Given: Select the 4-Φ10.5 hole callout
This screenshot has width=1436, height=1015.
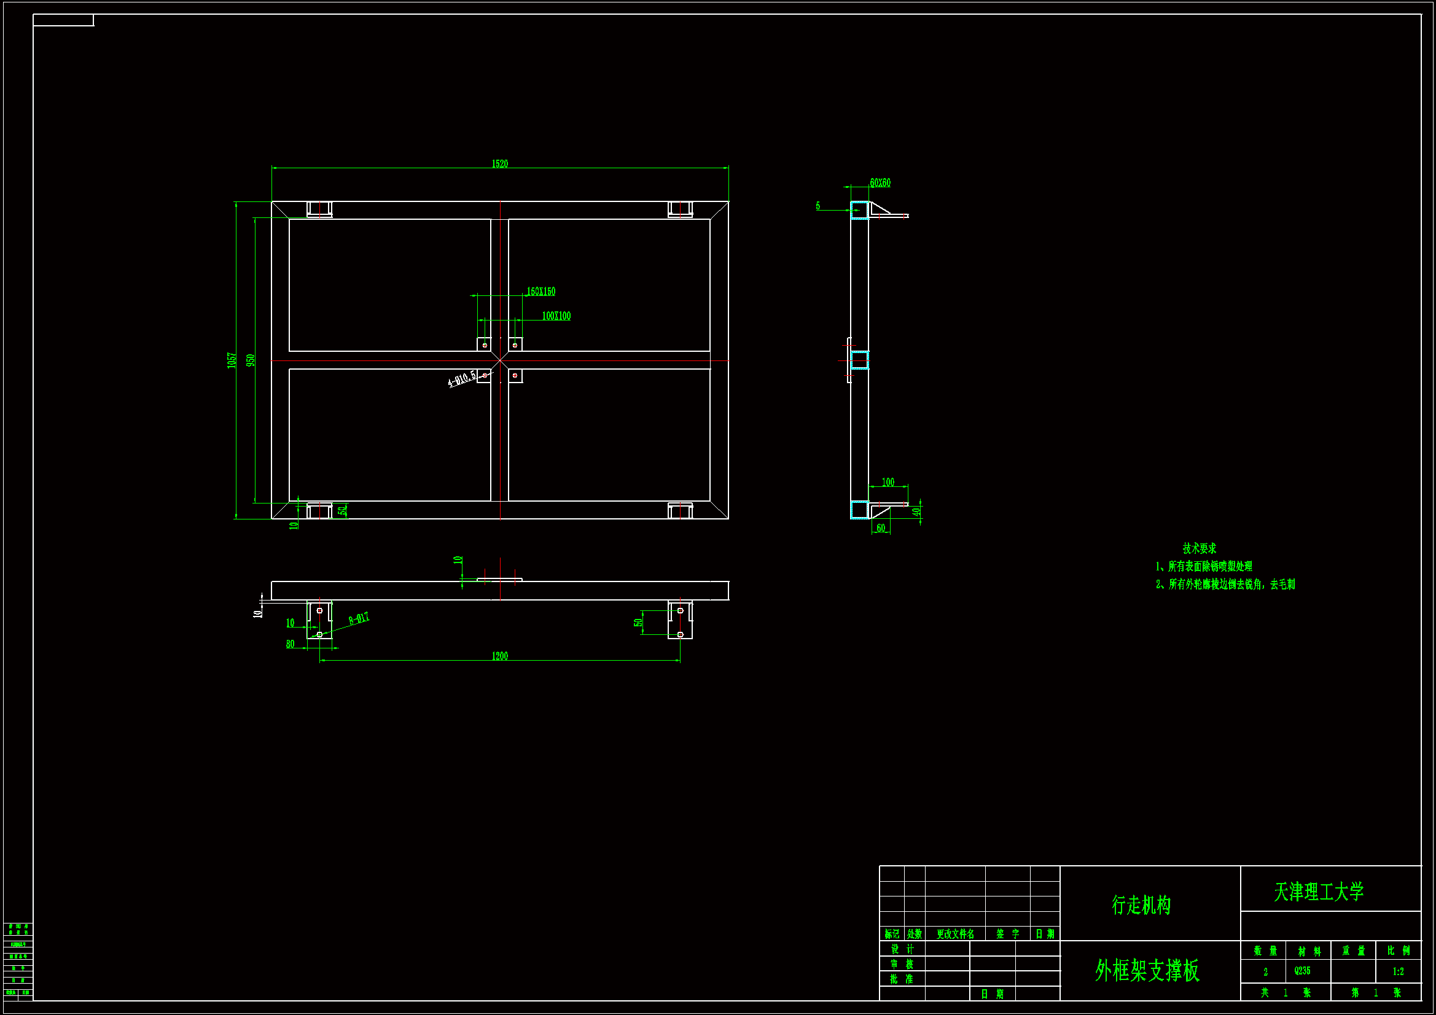Looking at the screenshot, I should pyautogui.click(x=462, y=379).
